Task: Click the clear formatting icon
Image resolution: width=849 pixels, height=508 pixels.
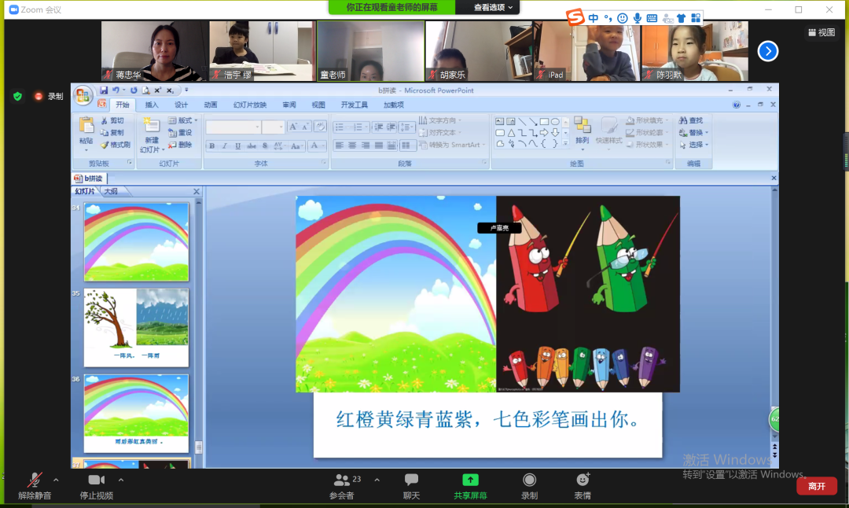Action: pyautogui.click(x=320, y=127)
